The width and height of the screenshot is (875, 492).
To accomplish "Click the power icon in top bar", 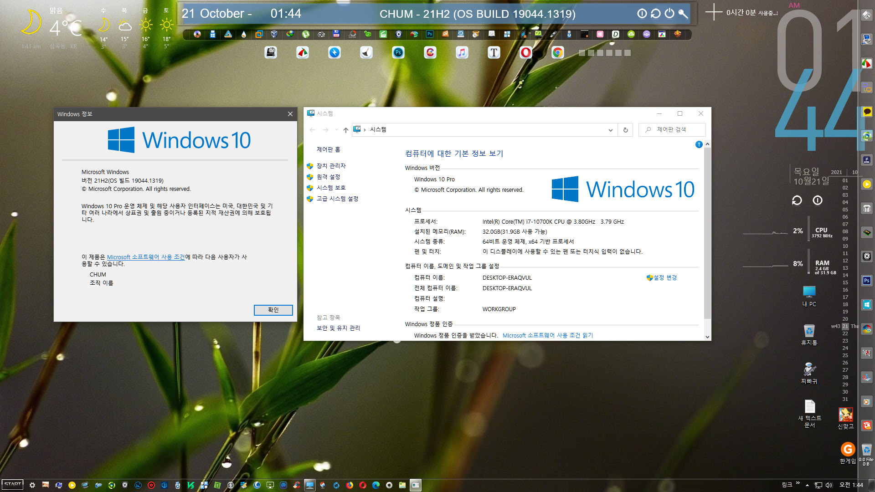I will pyautogui.click(x=669, y=13).
